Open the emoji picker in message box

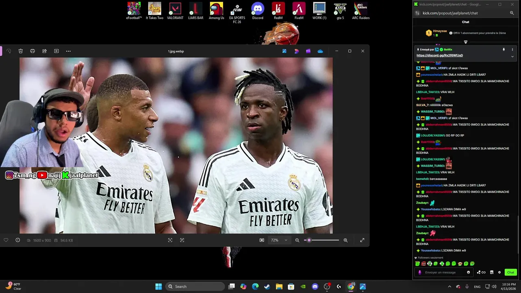click(x=468, y=272)
